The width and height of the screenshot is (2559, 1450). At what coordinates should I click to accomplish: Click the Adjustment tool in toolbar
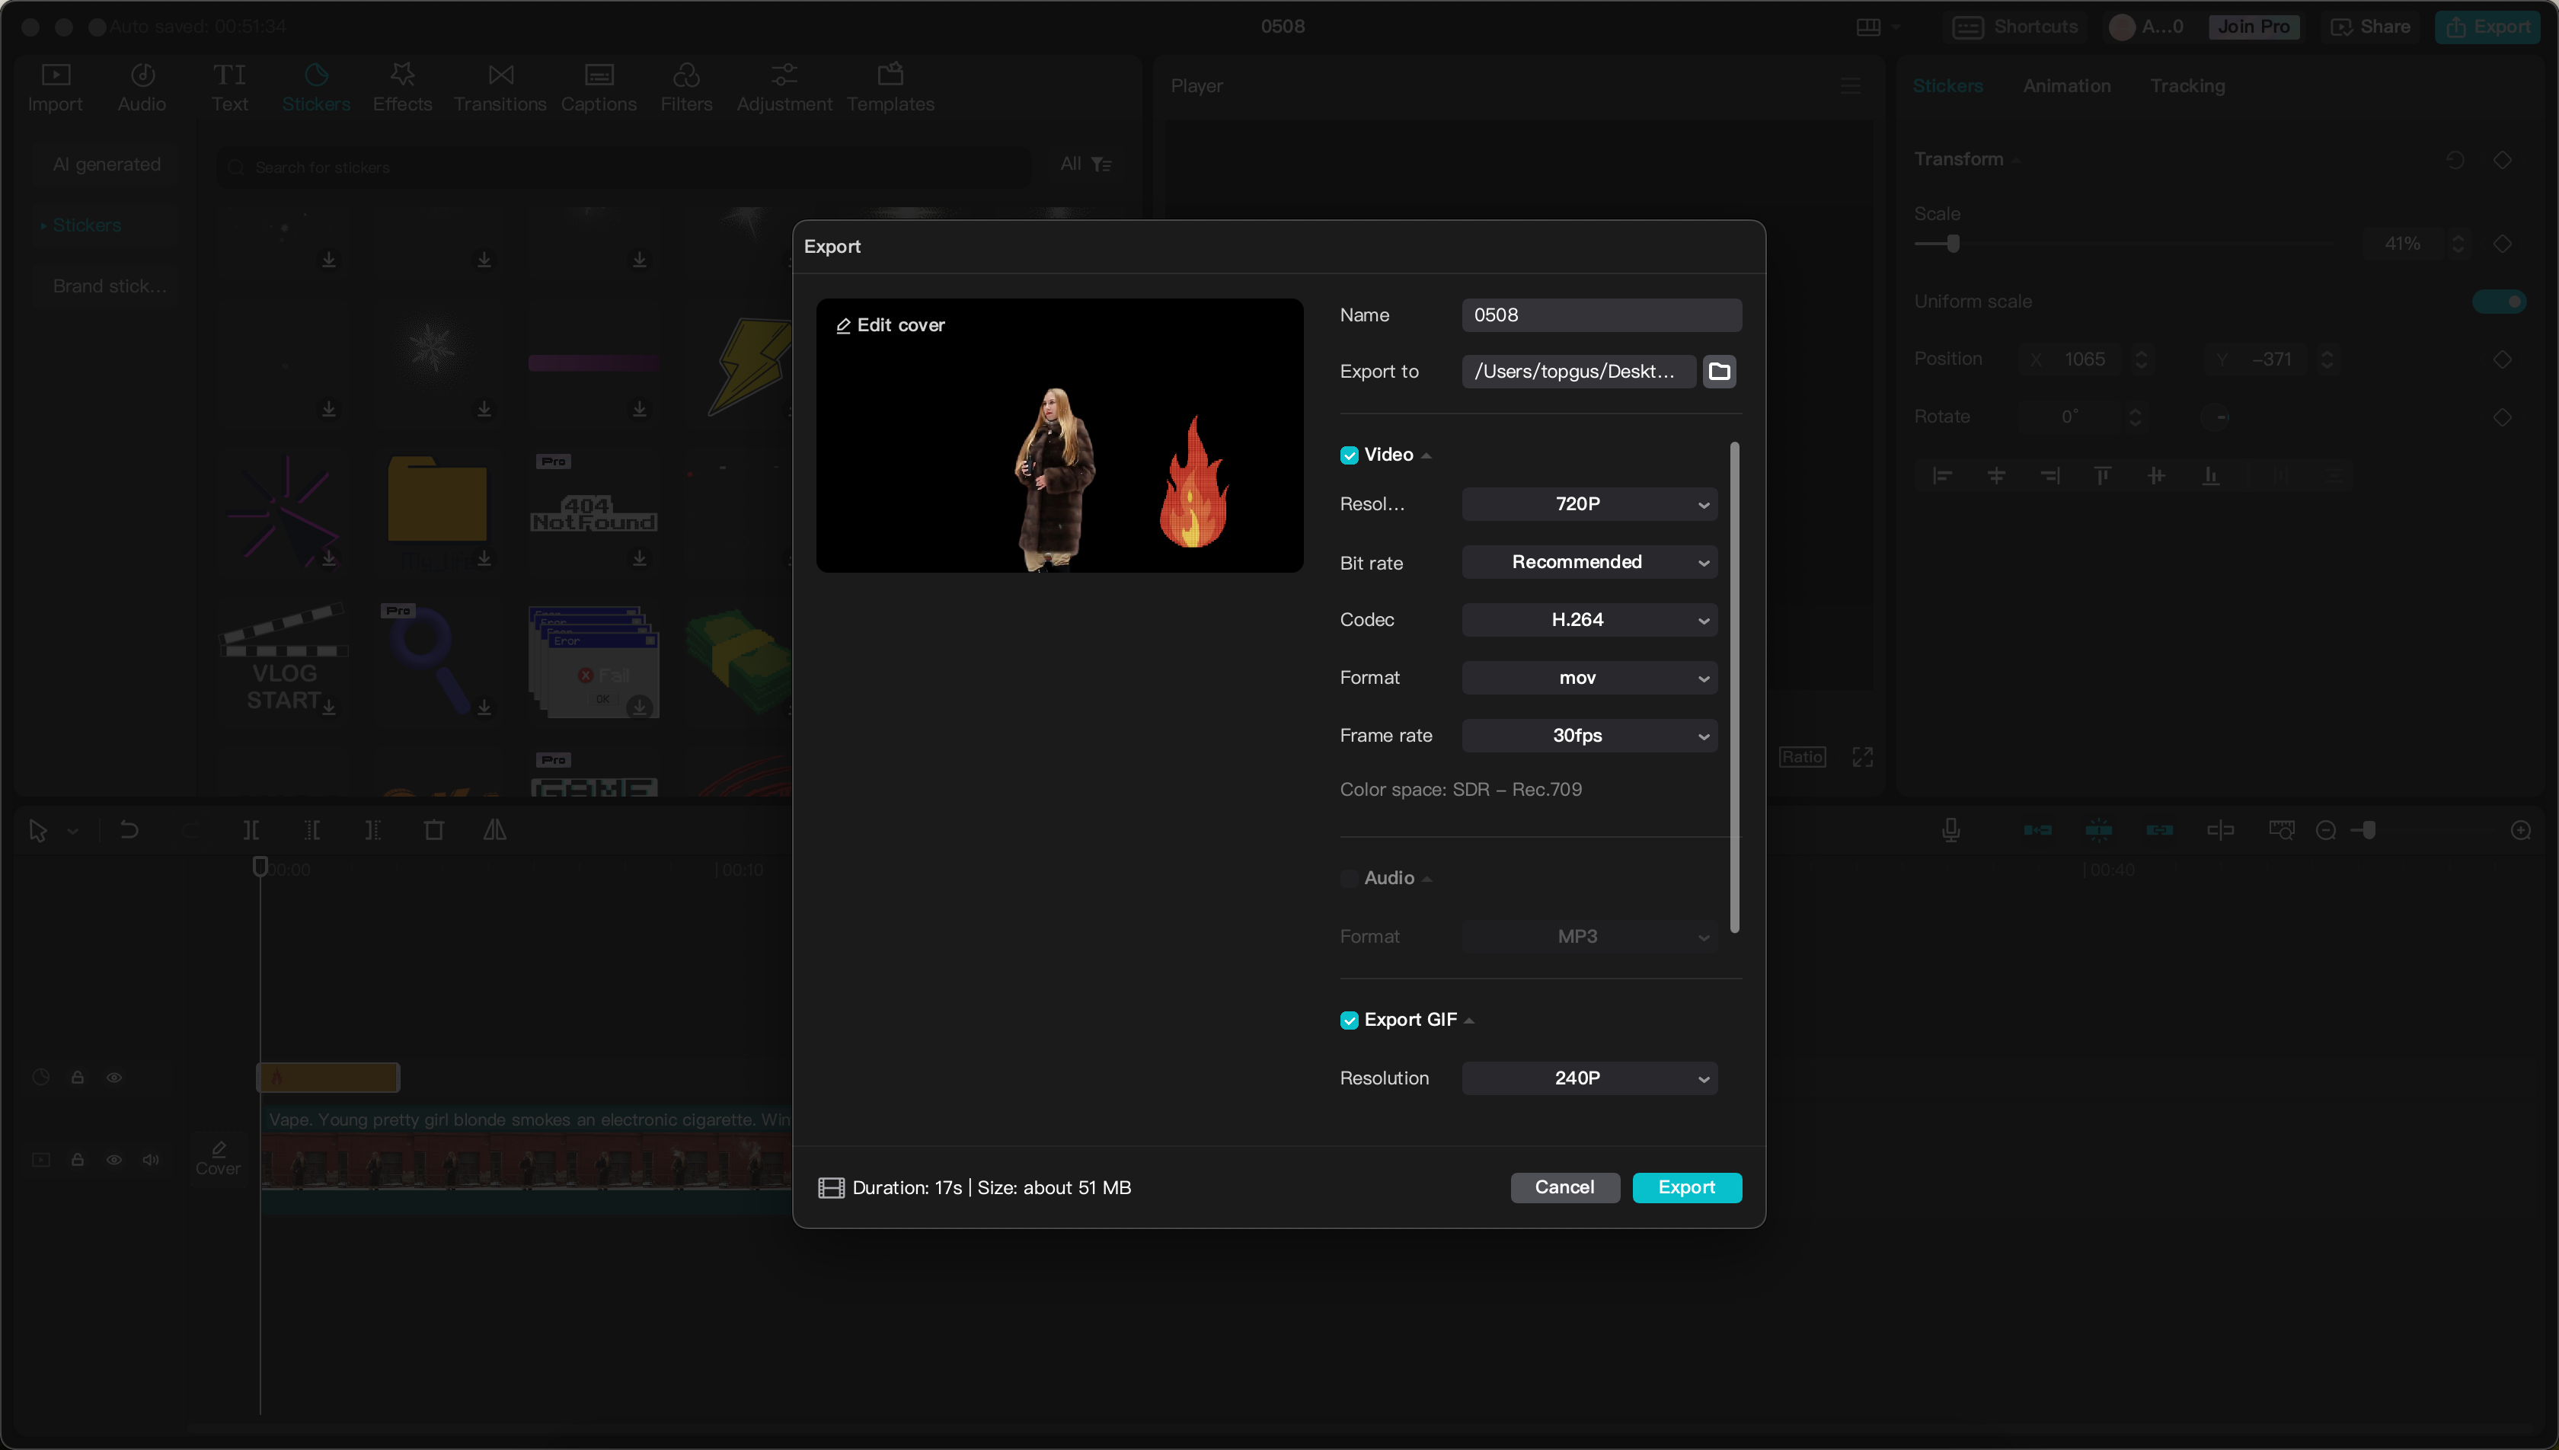(784, 85)
